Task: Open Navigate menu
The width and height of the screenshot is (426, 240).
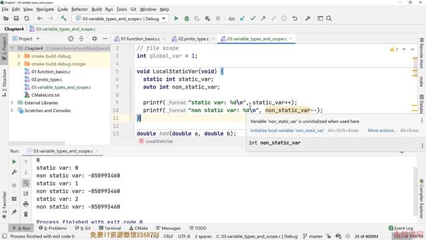Action: [45, 9]
